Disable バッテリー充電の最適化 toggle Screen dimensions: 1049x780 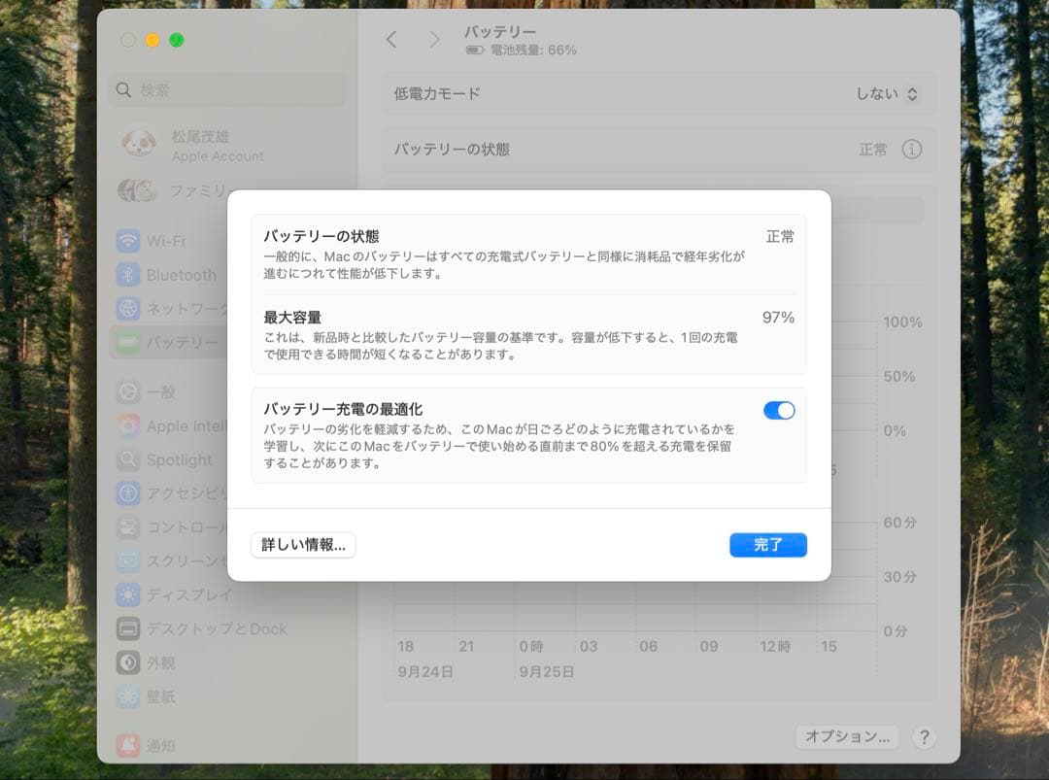coord(779,411)
